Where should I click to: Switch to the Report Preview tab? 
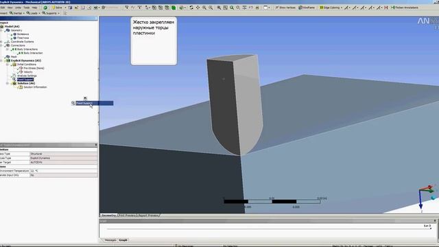point(148,215)
